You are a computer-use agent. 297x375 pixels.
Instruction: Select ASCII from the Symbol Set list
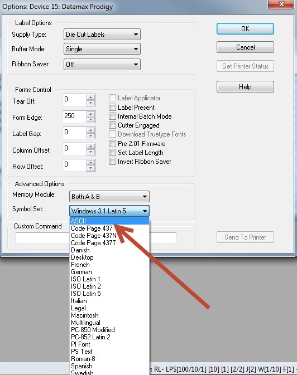tap(109, 221)
